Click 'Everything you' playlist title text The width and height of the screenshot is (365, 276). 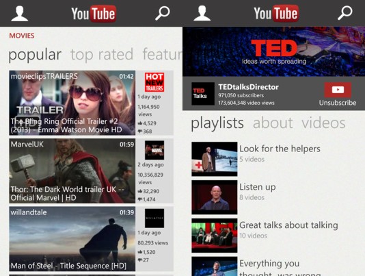pos(269,264)
